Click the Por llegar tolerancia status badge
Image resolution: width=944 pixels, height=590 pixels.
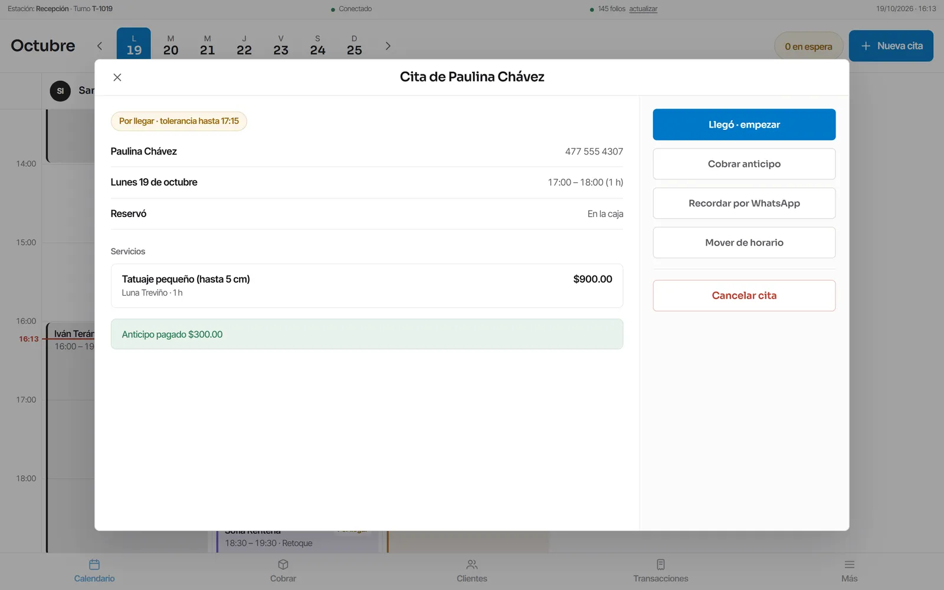[179, 121]
